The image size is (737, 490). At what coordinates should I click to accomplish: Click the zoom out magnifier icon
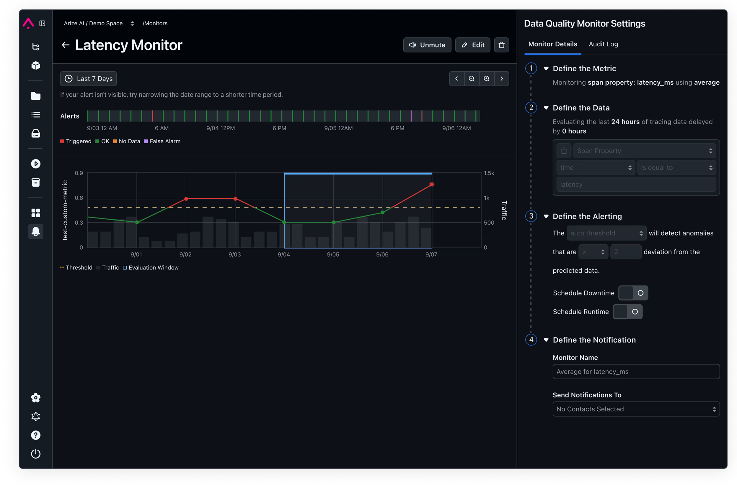pos(471,79)
